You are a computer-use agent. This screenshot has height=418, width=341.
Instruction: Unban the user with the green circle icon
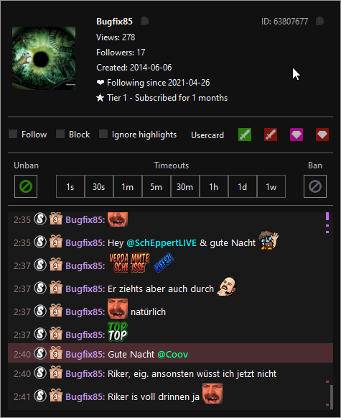(x=26, y=186)
